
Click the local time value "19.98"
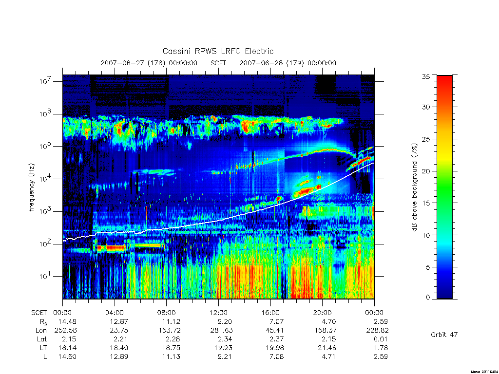(275, 348)
